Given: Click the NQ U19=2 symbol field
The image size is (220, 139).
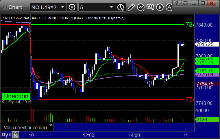Looking at the screenshot, I should 48,7.
